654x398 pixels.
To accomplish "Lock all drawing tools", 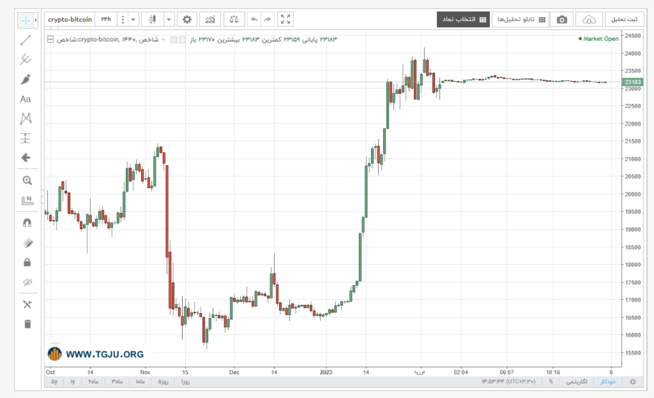I will point(27,262).
